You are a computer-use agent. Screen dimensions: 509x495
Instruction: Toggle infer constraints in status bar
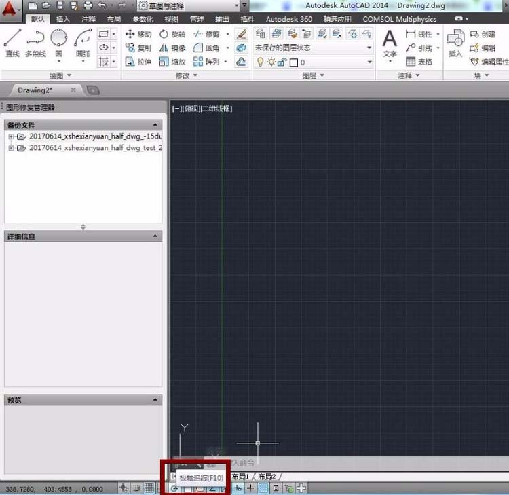[124, 488]
